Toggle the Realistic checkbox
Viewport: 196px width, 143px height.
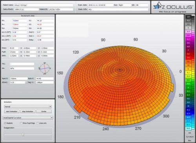coord(5,123)
